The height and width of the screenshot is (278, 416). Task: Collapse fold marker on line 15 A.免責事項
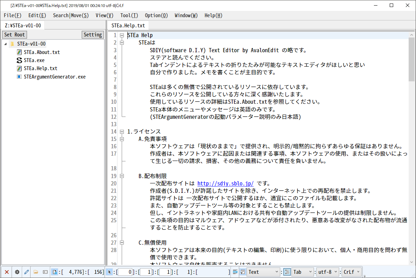[x=122, y=139]
